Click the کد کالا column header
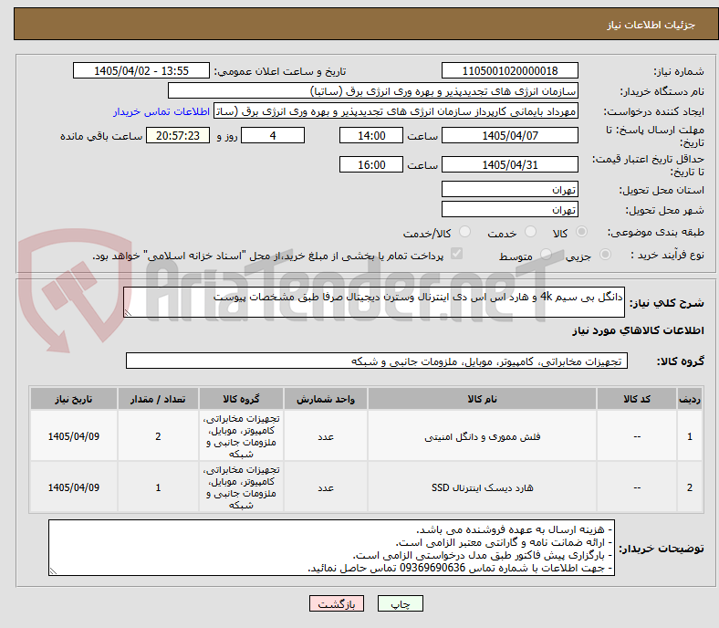 click(x=637, y=399)
